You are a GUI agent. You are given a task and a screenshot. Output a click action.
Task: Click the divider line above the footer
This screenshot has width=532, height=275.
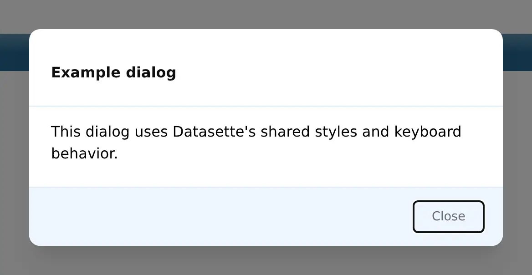[266, 187]
